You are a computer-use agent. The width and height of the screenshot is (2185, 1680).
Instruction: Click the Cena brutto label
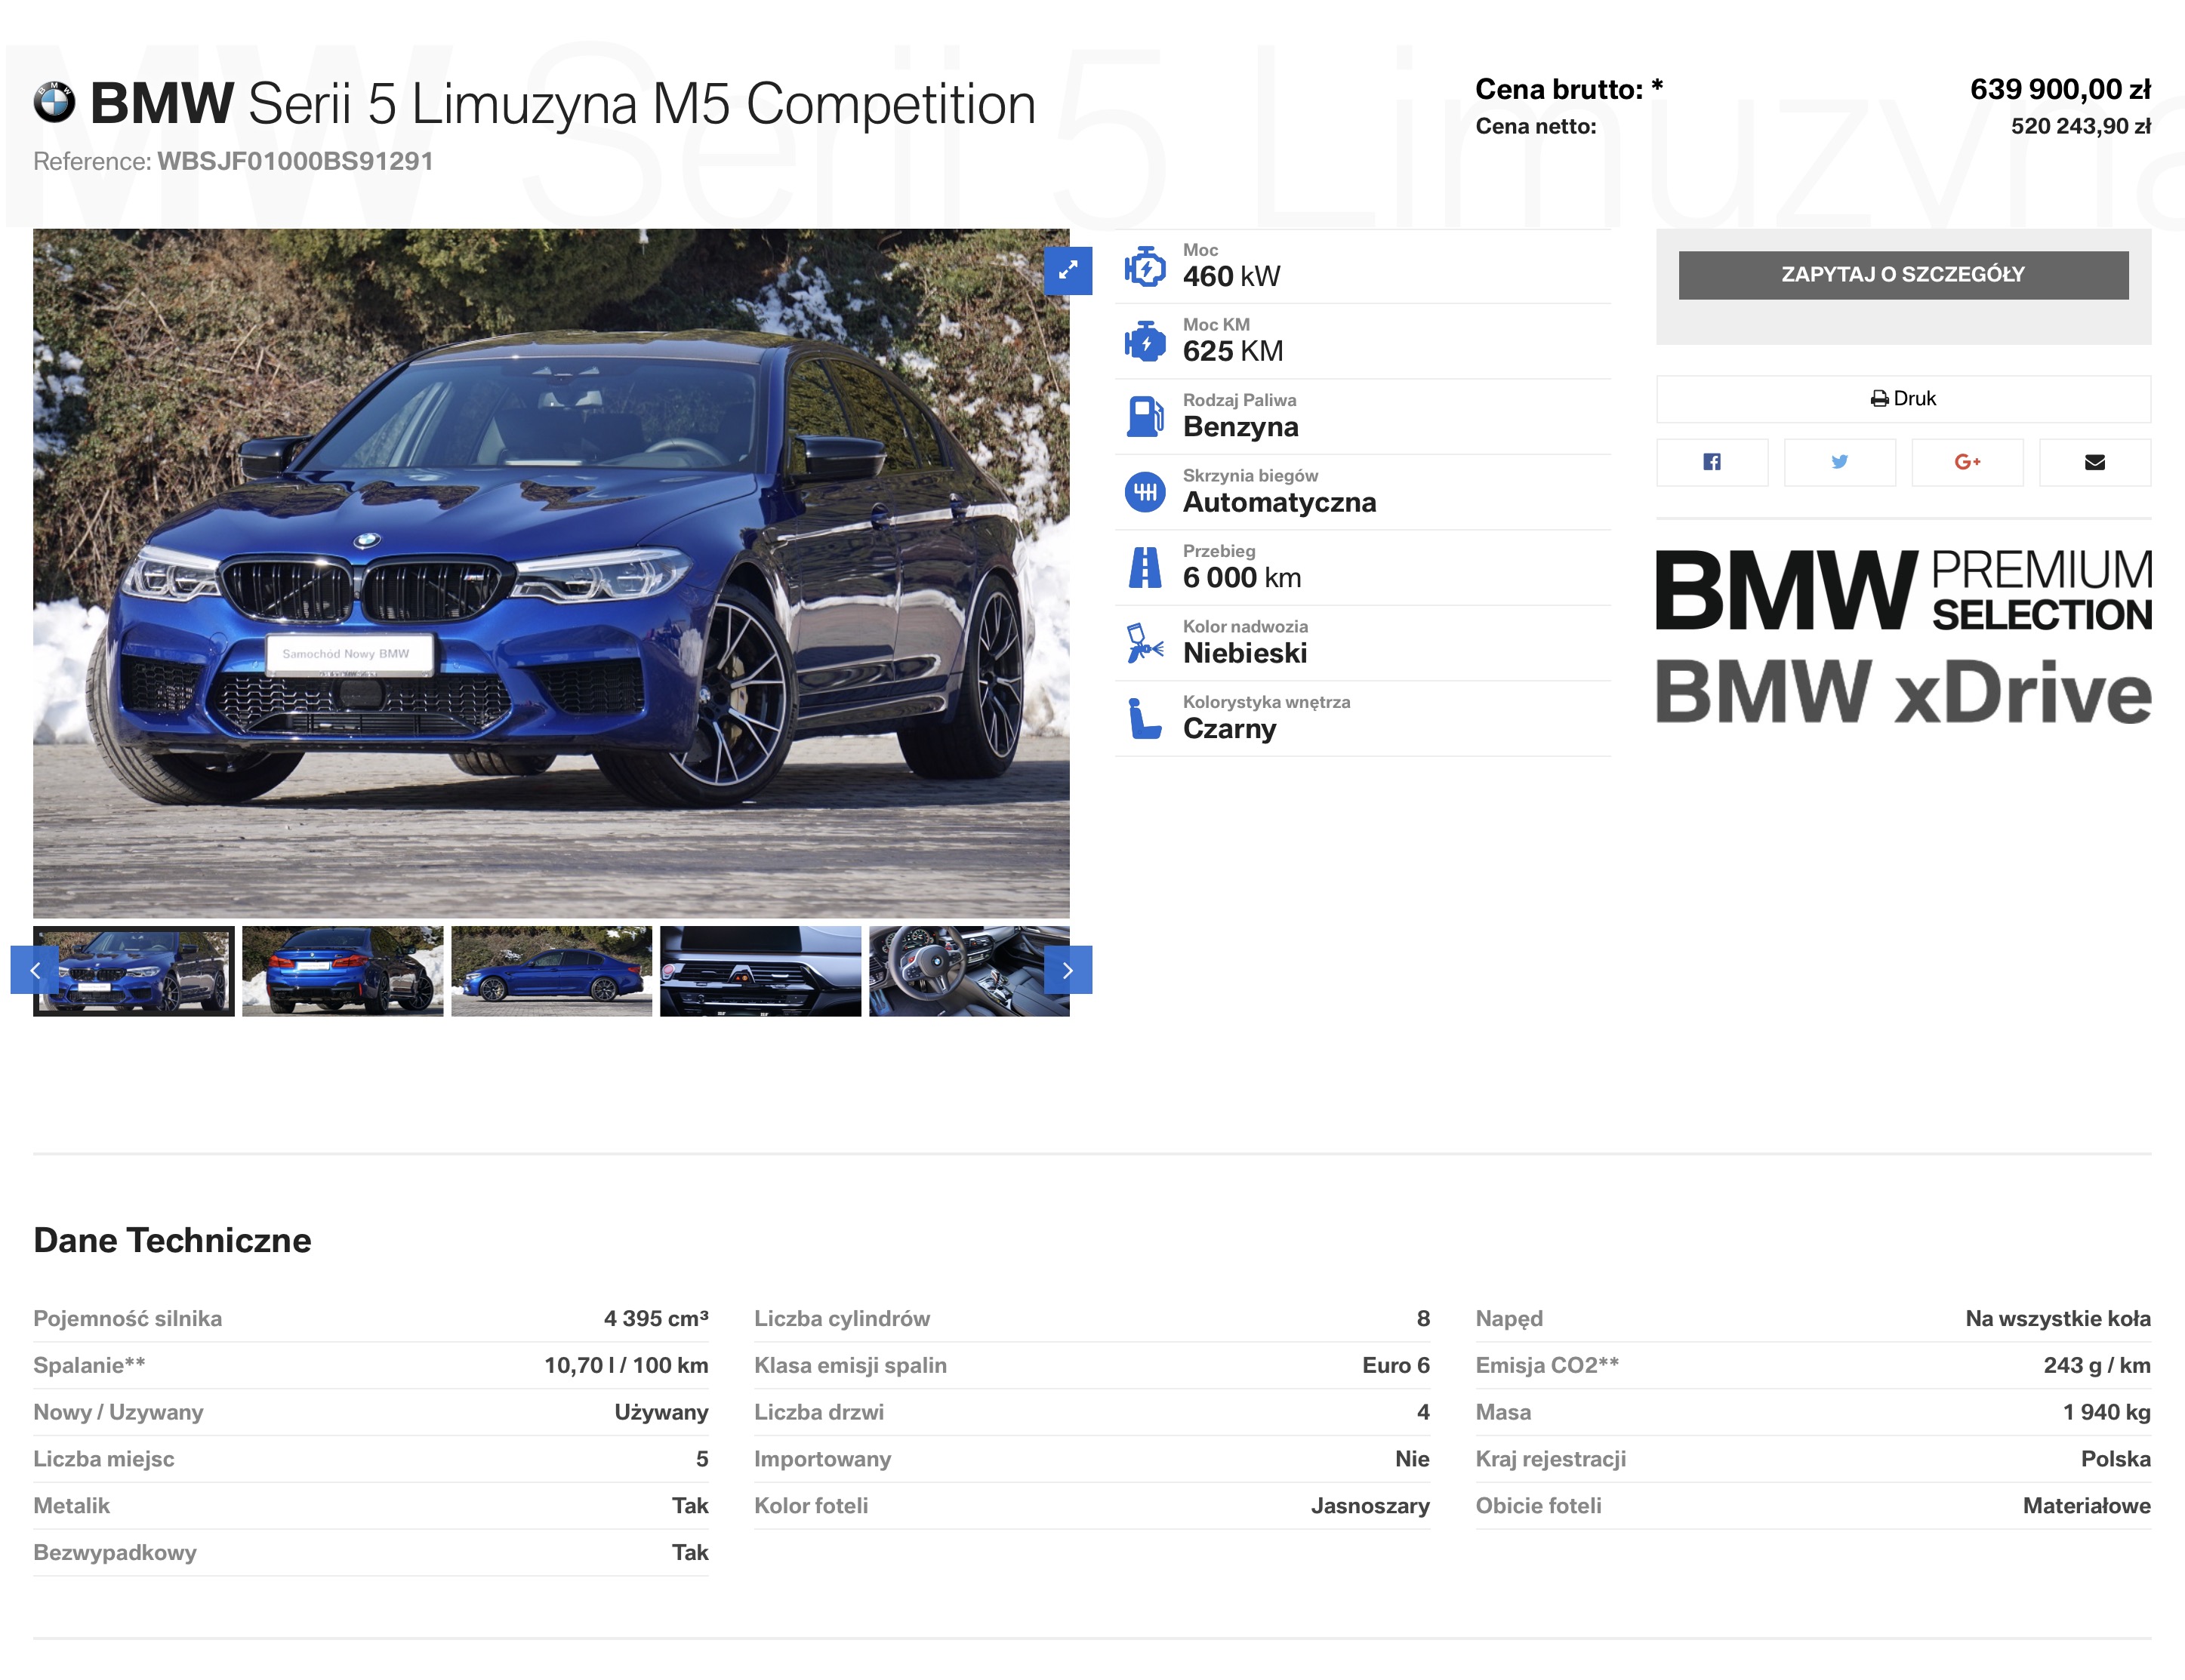[x=1569, y=89]
